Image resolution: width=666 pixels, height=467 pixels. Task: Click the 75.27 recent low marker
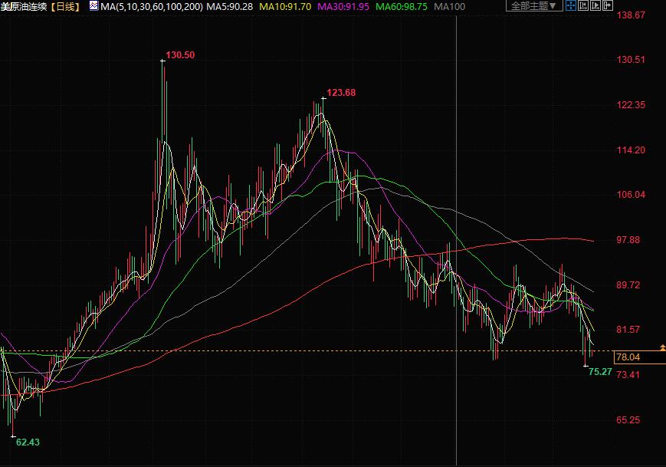(599, 371)
